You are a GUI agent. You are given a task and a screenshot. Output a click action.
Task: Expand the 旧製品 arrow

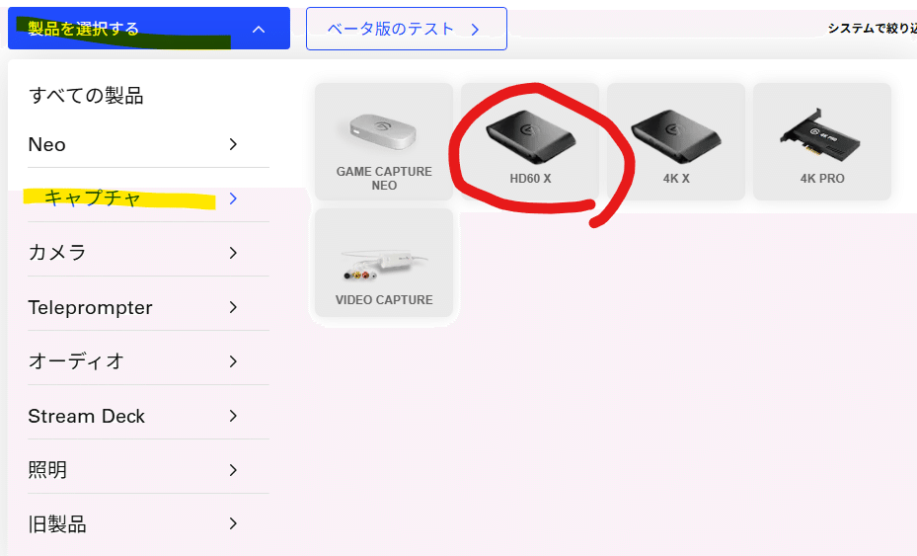233,523
